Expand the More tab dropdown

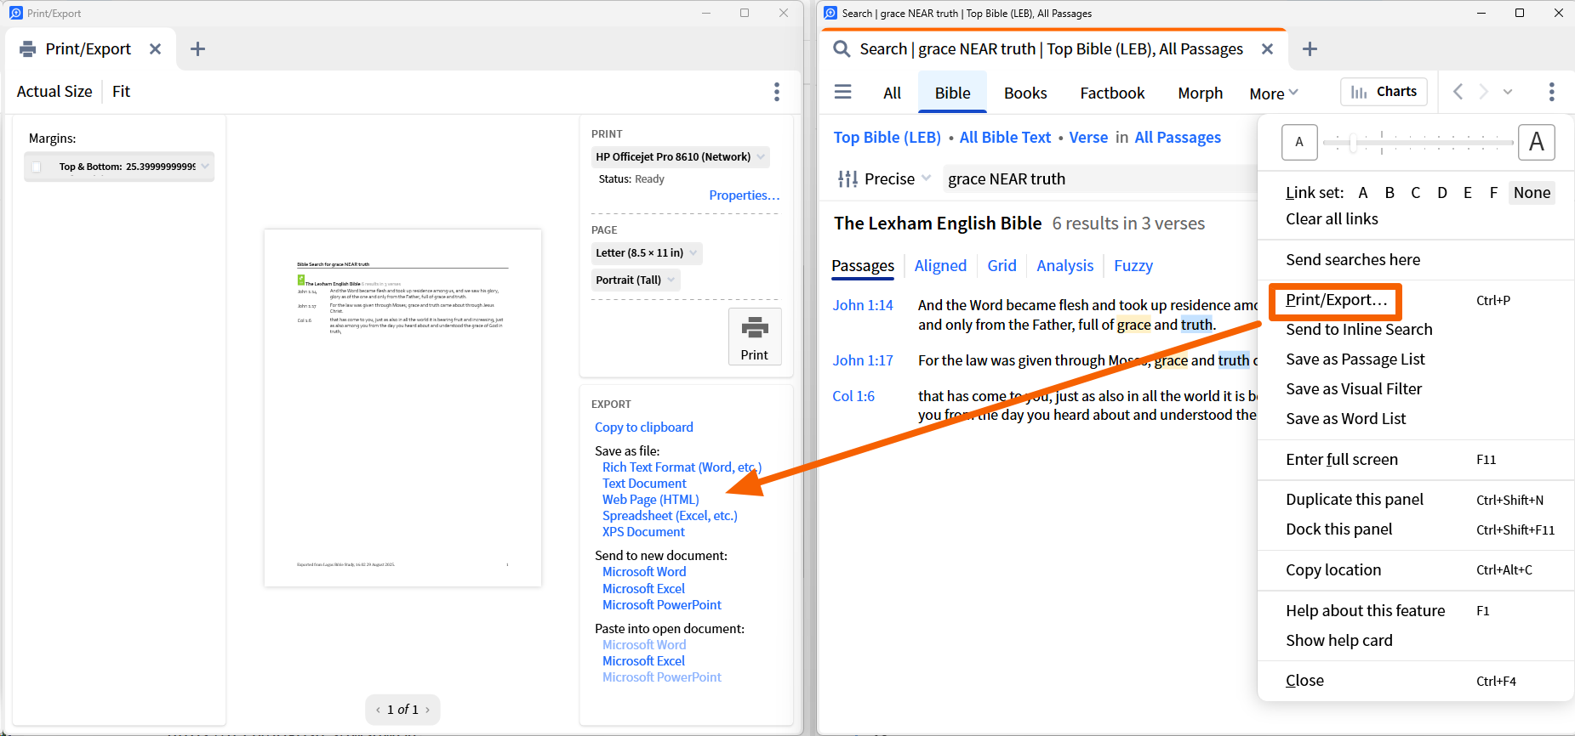click(1274, 93)
